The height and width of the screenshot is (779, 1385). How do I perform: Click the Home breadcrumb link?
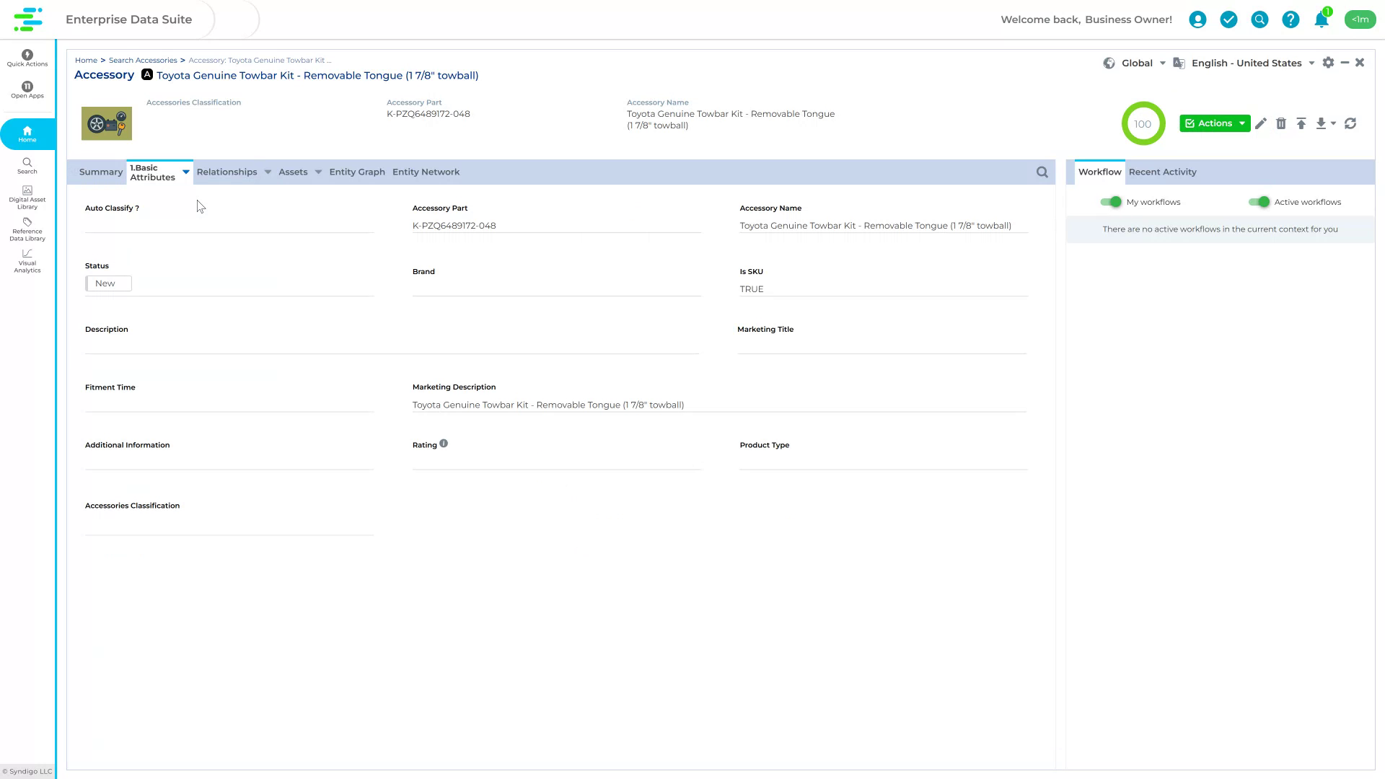(86, 60)
